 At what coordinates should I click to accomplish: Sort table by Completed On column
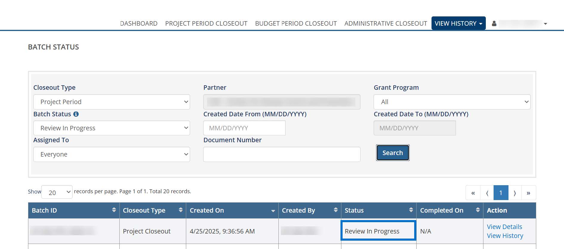478,210
